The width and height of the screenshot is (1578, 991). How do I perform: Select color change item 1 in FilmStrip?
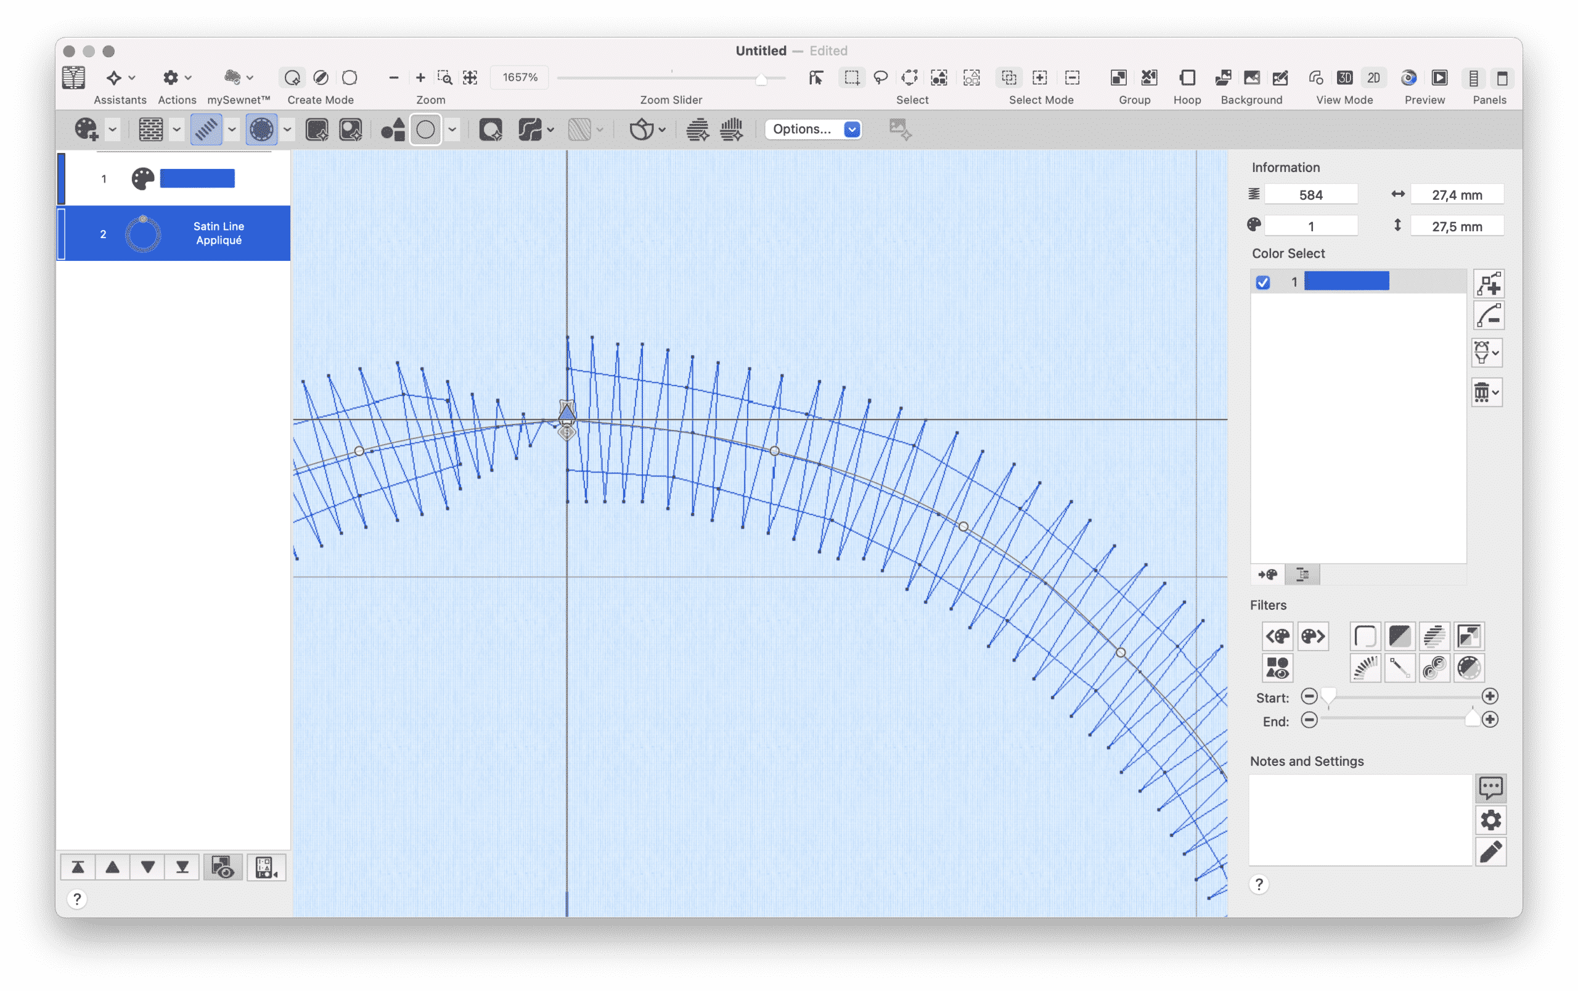[x=174, y=178]
